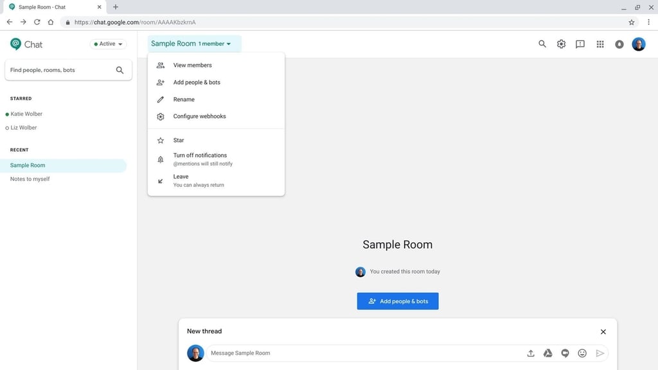Select Turn off notifications

(216, 159)
